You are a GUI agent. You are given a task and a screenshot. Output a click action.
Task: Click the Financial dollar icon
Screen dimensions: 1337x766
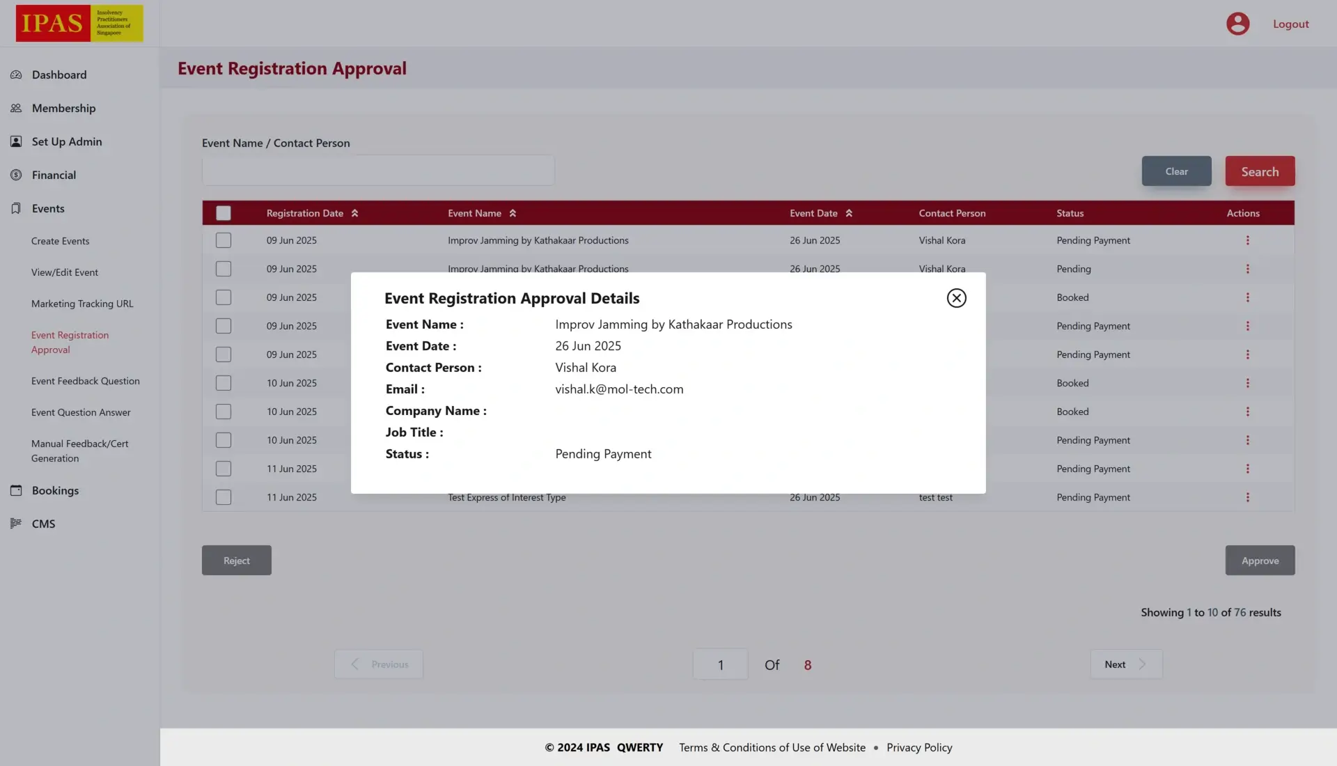[16, 175]
